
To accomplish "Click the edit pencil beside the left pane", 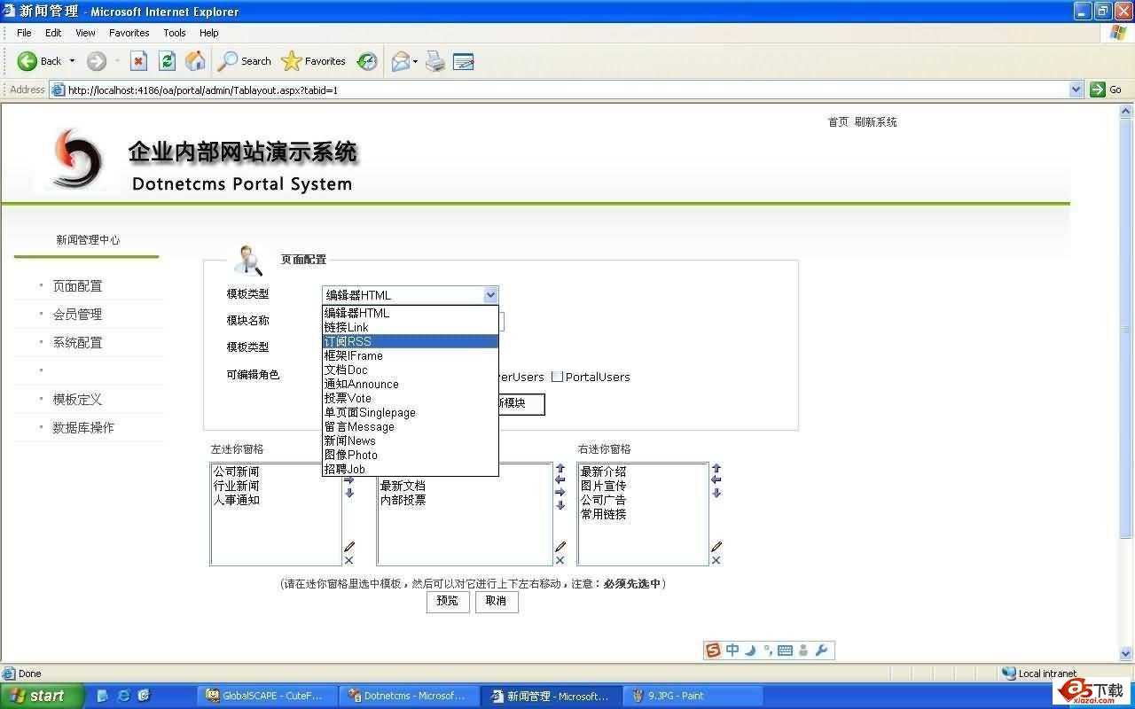I will [x=349, y=547].
